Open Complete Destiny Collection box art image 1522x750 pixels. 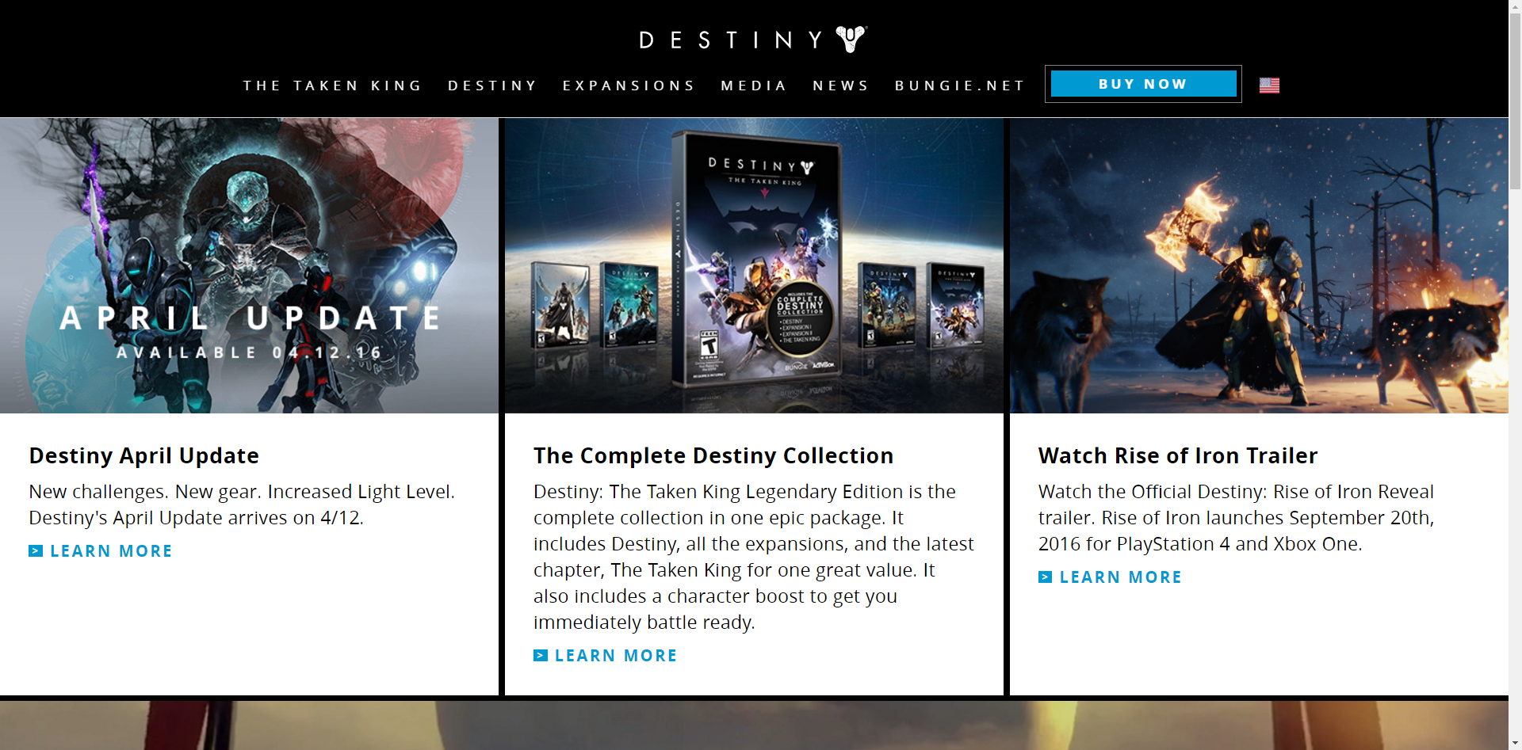point(754,265)
